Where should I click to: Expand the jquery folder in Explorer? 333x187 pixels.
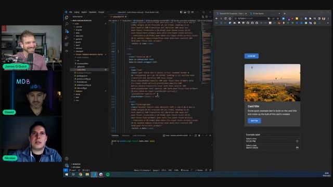pyautogui.click(x=79, y=42)
